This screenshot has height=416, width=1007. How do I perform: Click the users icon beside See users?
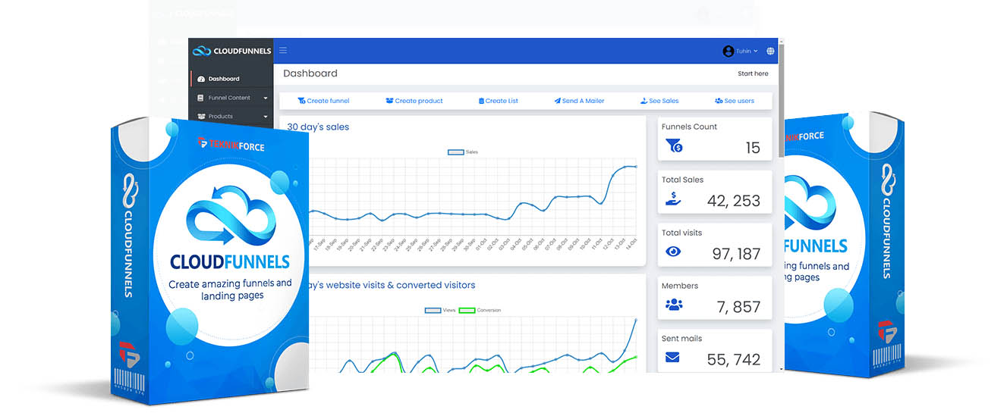click(719, 101)
